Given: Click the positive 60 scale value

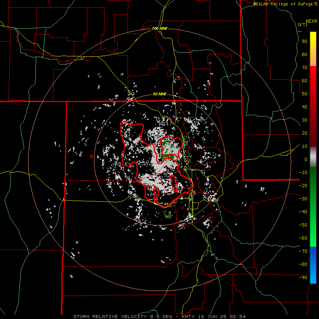Looking at the screenshot, I should coord(304,80).
